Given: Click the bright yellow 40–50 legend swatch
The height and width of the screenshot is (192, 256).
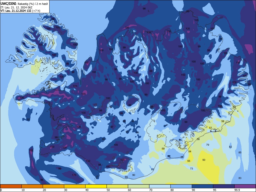Looking at the screenshot, I should 96,186.
